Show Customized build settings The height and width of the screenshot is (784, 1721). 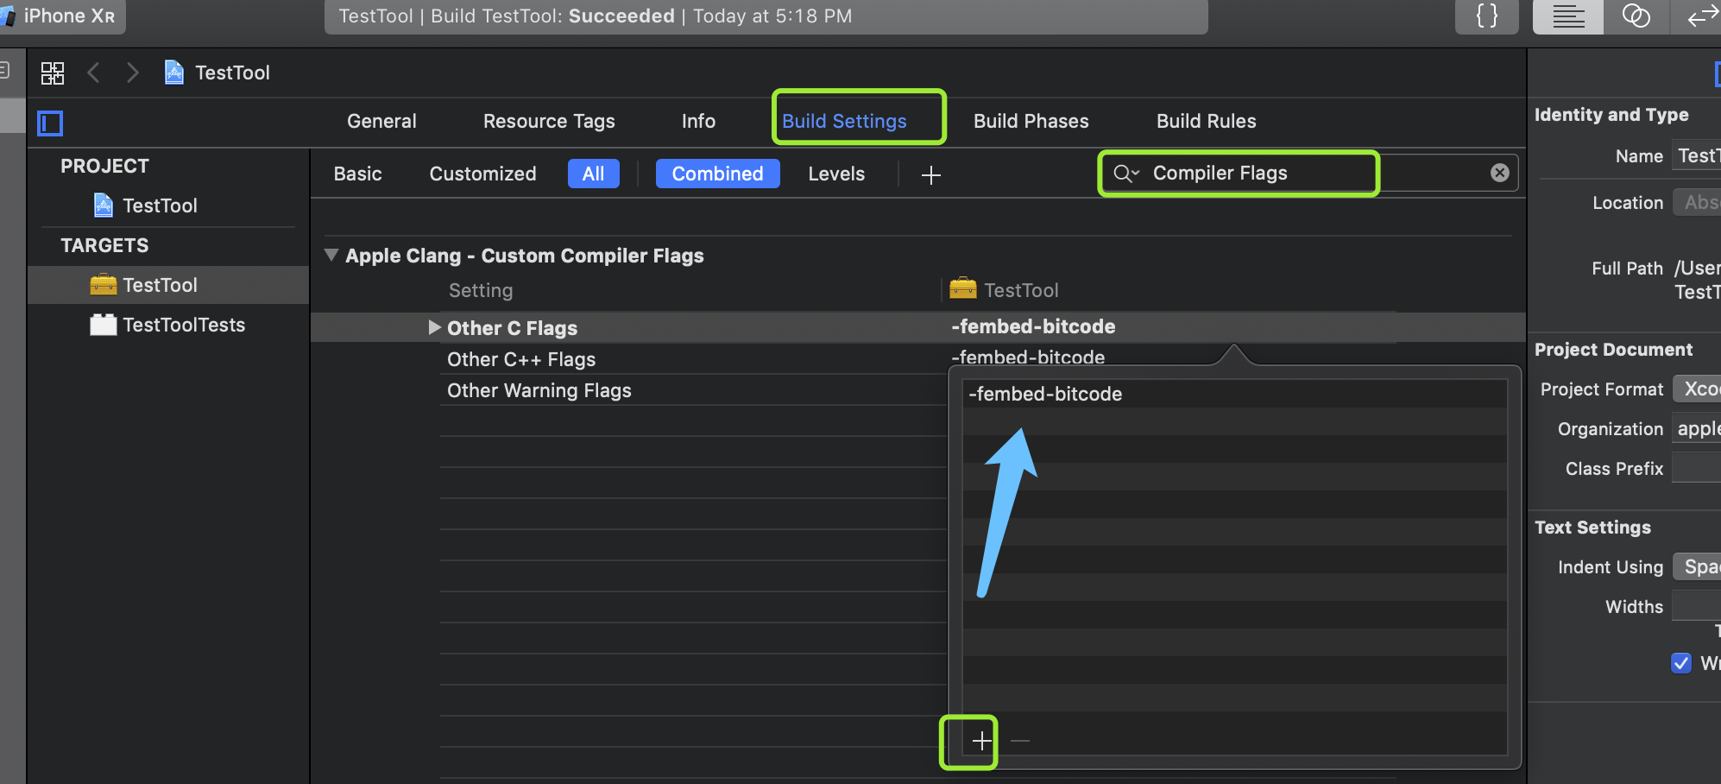(482, 174)
